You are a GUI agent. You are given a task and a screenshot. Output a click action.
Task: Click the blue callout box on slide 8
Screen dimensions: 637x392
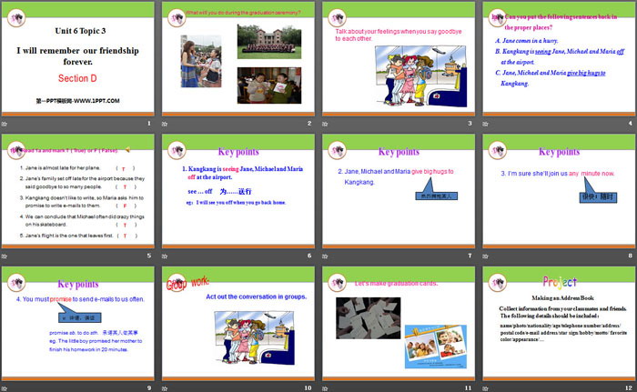pyautogui.click(x=598, y=197)
